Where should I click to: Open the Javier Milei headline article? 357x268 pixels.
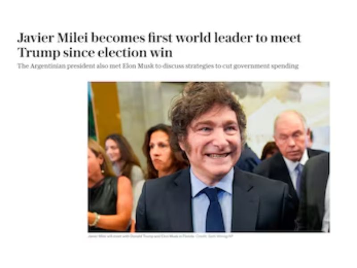pos(159,45)
